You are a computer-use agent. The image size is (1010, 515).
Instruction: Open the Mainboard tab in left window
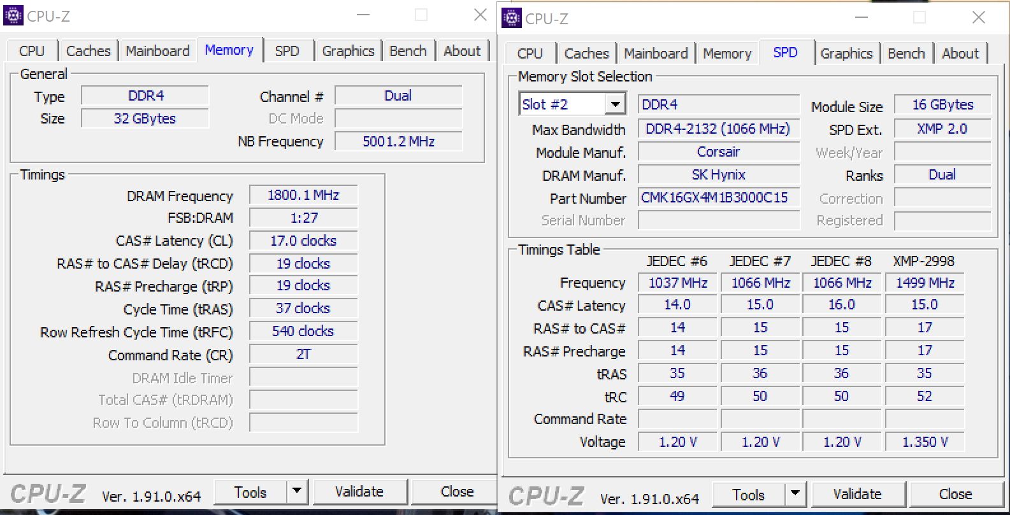tap(157, 51)
